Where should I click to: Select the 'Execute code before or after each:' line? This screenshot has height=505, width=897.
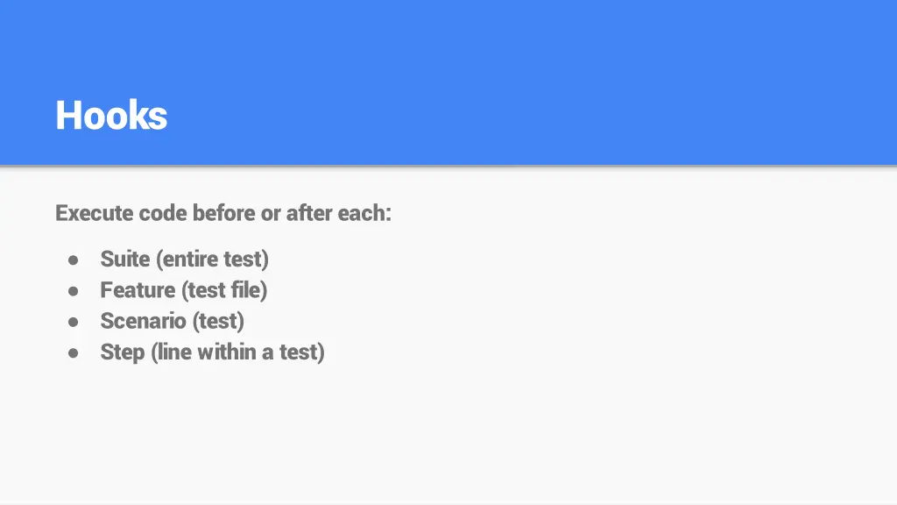point(223,213)
